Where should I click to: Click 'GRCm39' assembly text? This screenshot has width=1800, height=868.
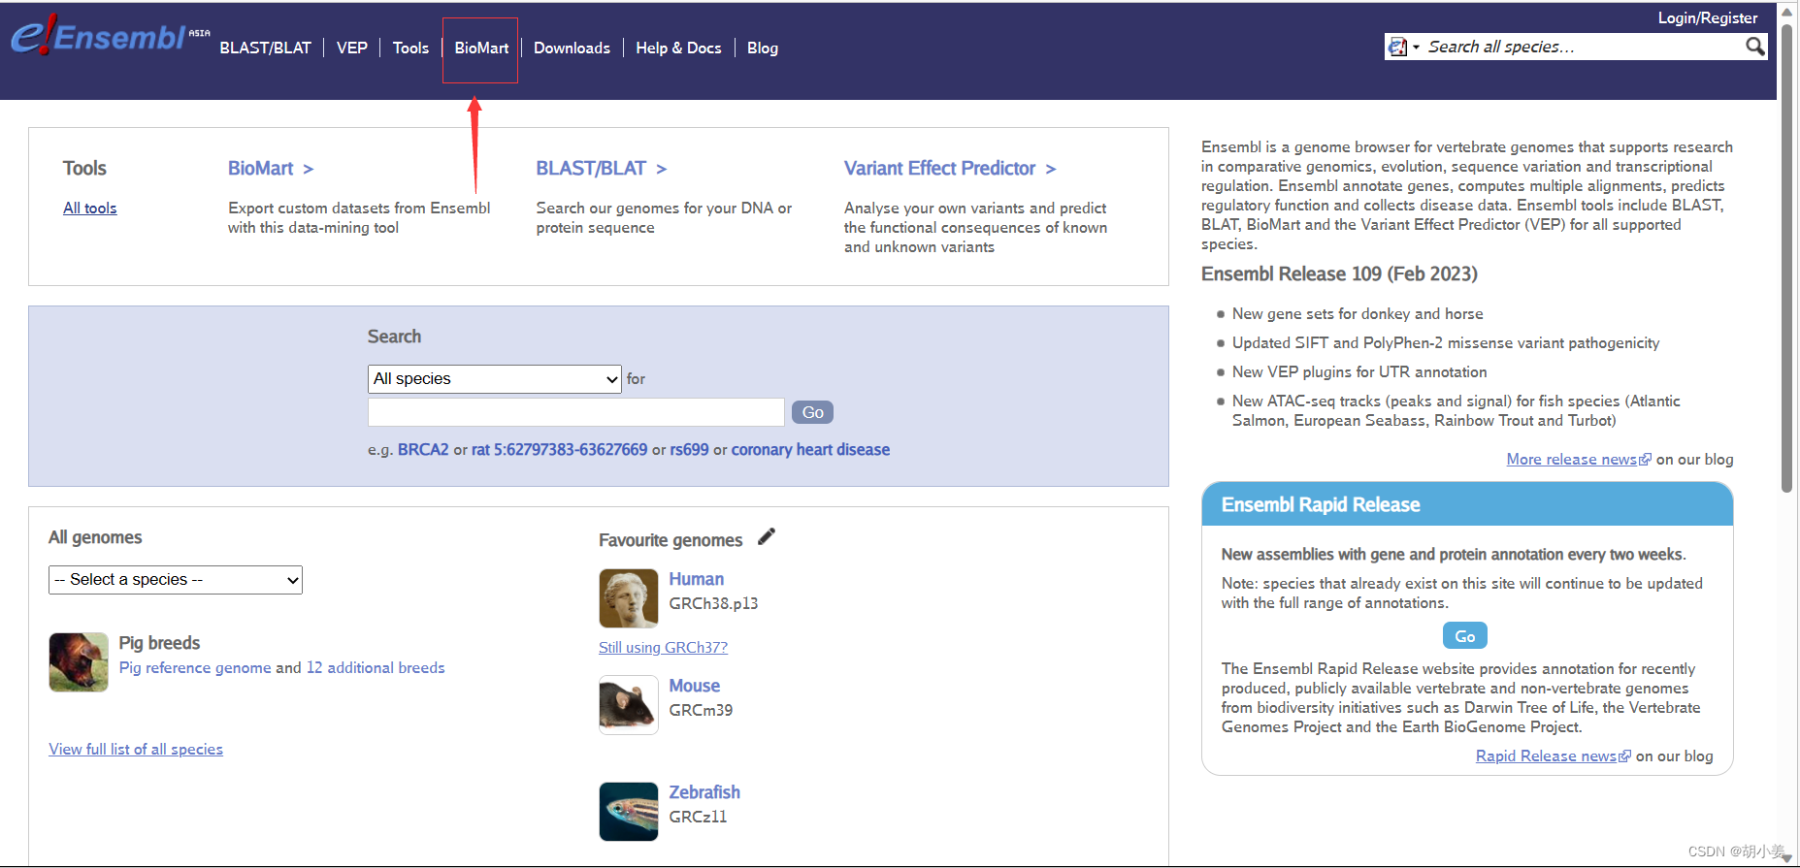(701, 710)
